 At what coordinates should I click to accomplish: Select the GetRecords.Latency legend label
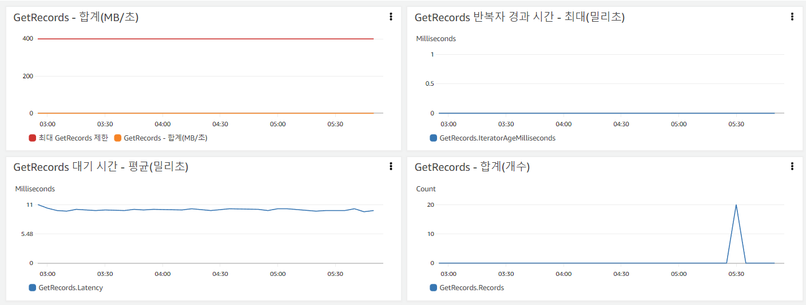[x=70, y=287]
